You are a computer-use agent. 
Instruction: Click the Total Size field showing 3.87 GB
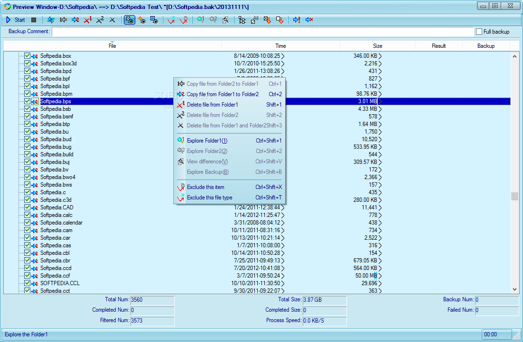(x=324, y=300)
